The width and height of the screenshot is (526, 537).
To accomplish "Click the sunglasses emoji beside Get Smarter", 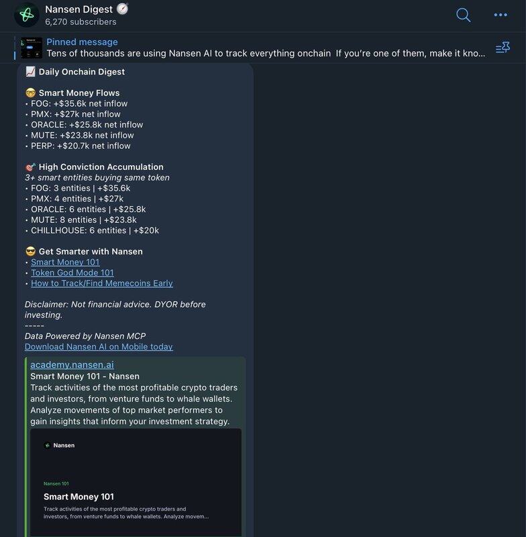I will pos(30,252).
